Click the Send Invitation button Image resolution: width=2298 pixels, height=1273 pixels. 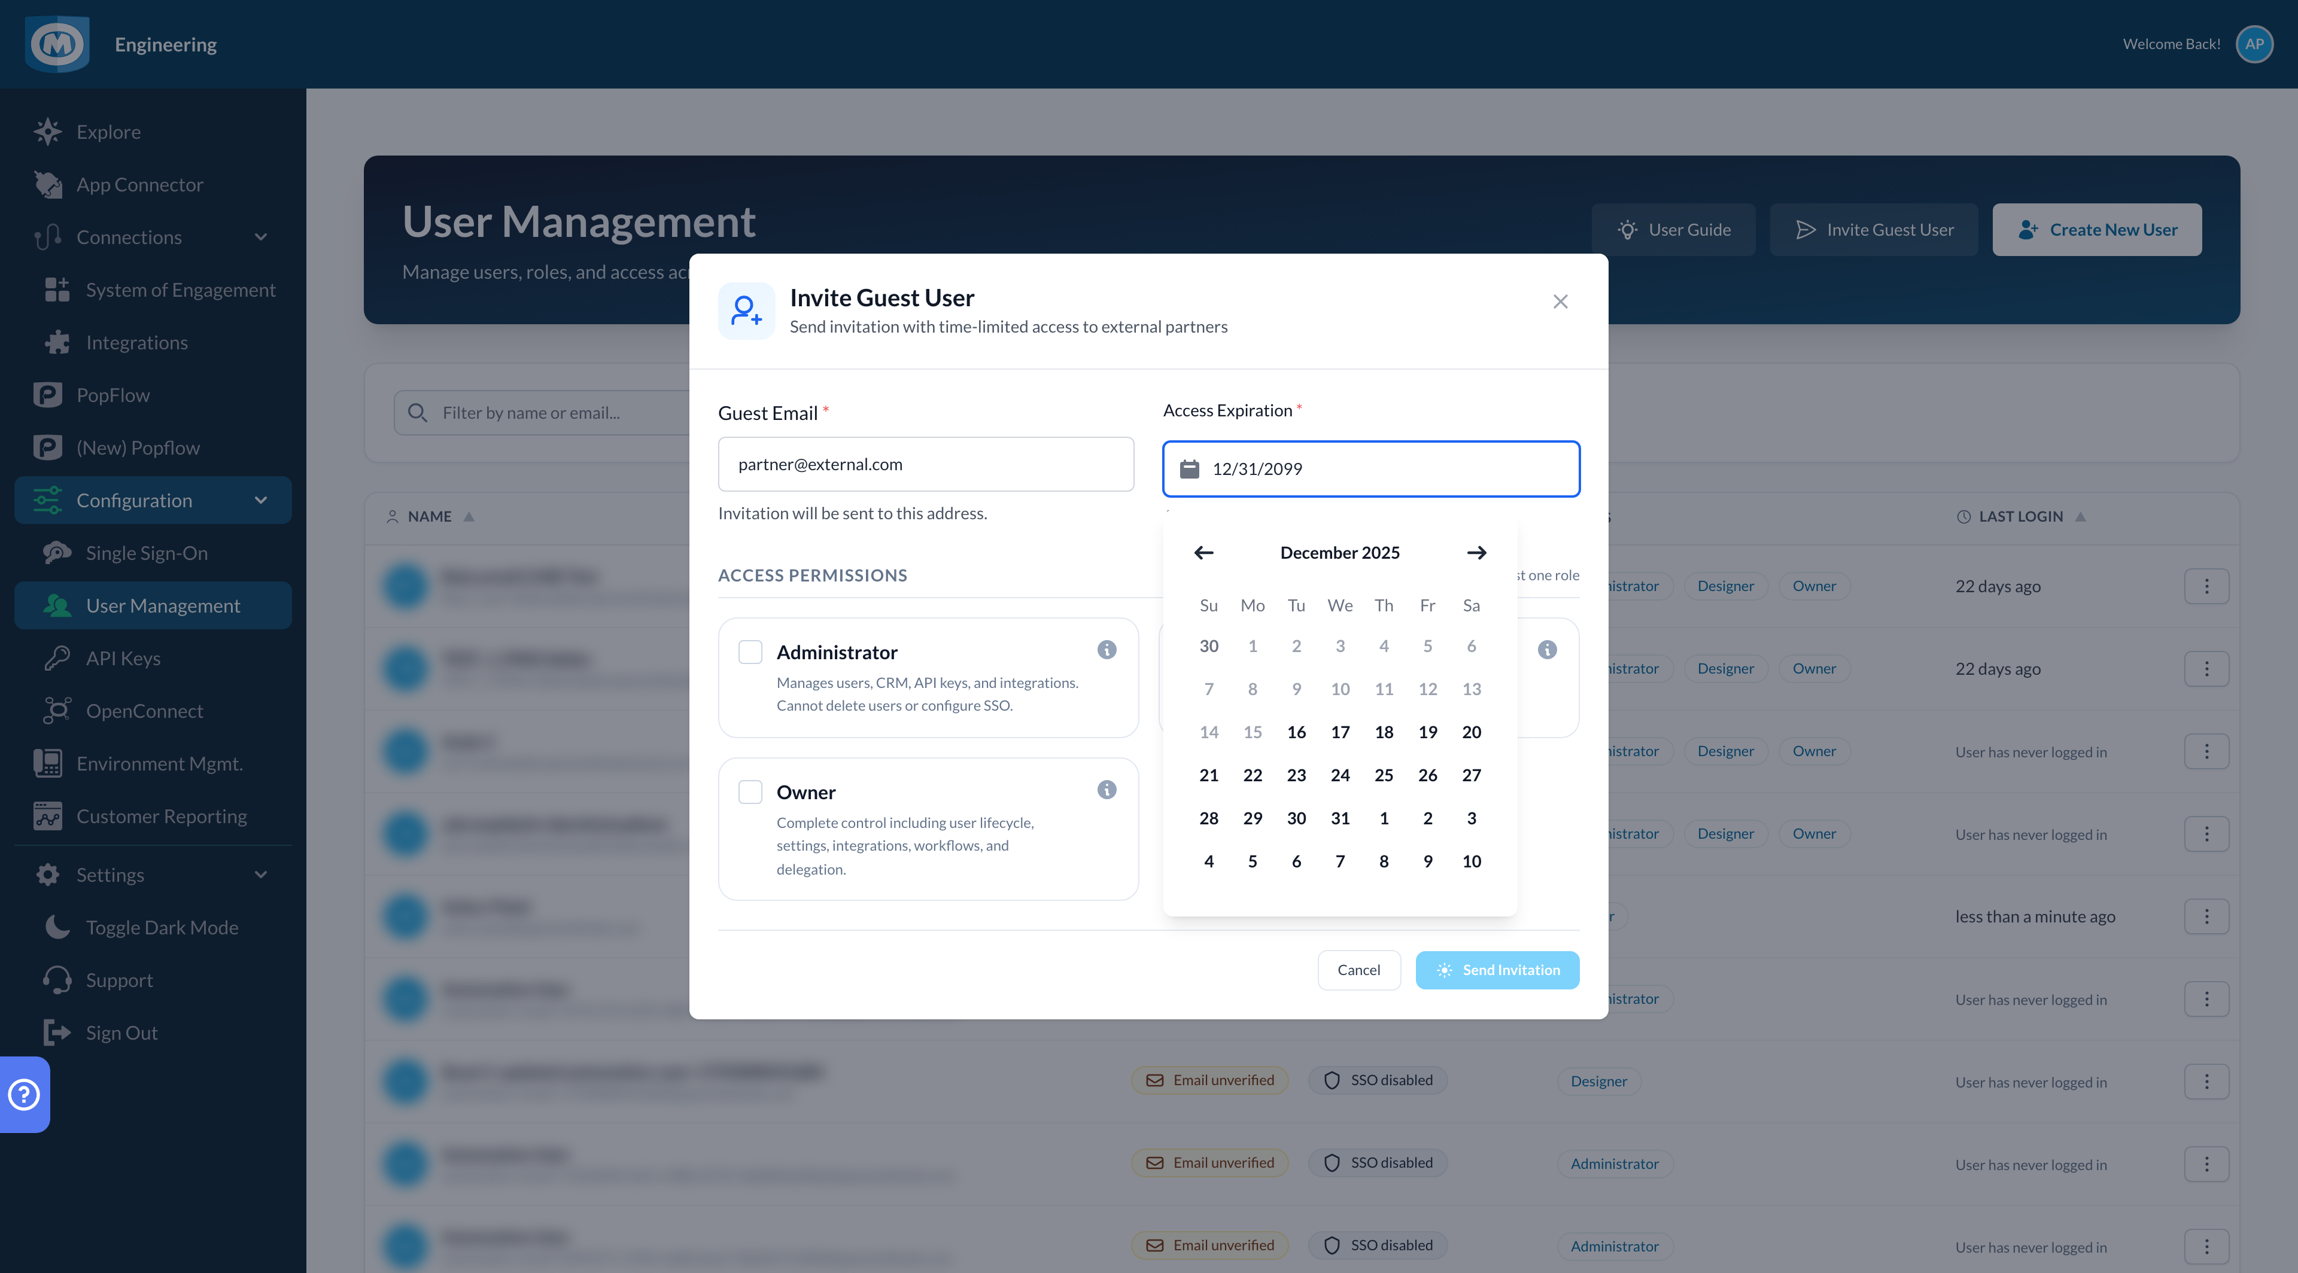pyautogui.click(x=1498, y=970)
